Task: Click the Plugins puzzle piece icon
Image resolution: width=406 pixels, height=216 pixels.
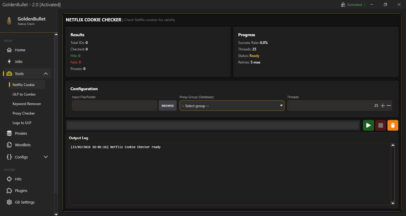Action: coord(9,191)
